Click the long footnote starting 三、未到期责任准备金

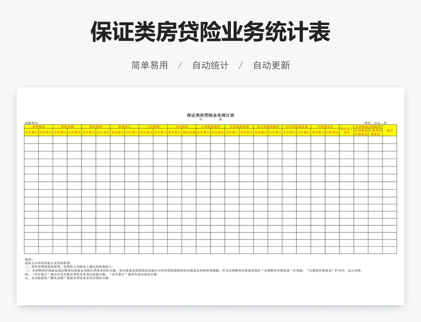click(x=194, y=271)
